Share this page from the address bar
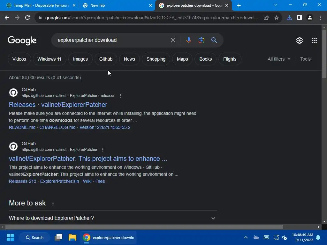327x245 pixels. click(x=266, y=18)
